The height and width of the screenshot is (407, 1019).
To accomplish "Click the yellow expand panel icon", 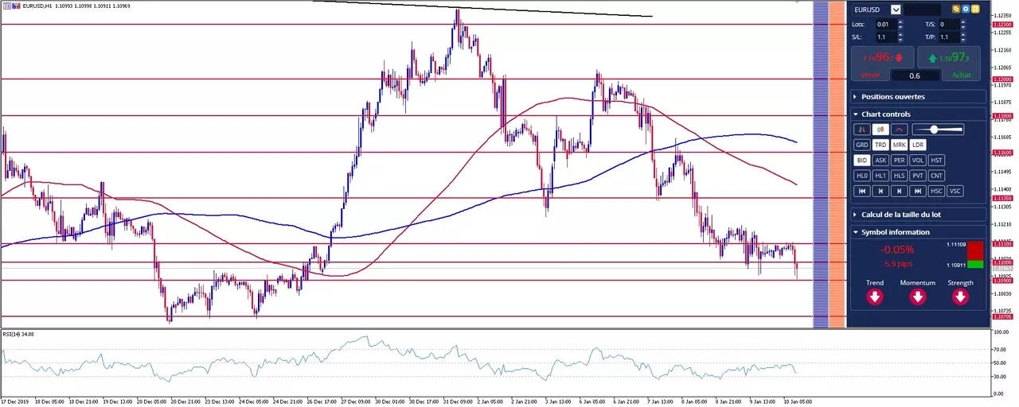I will coord(975,10).
